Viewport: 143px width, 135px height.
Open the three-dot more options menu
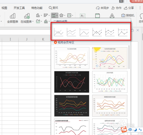coord(140,8)
